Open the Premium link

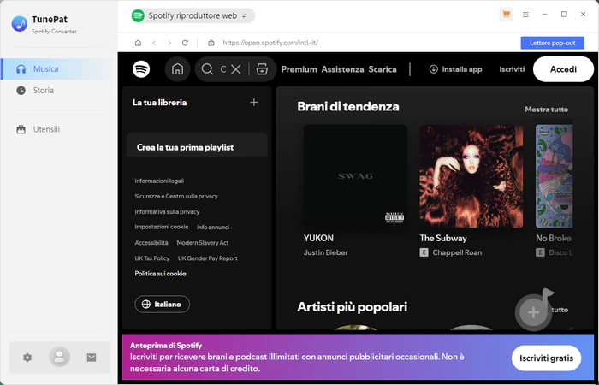coord(299,69)
